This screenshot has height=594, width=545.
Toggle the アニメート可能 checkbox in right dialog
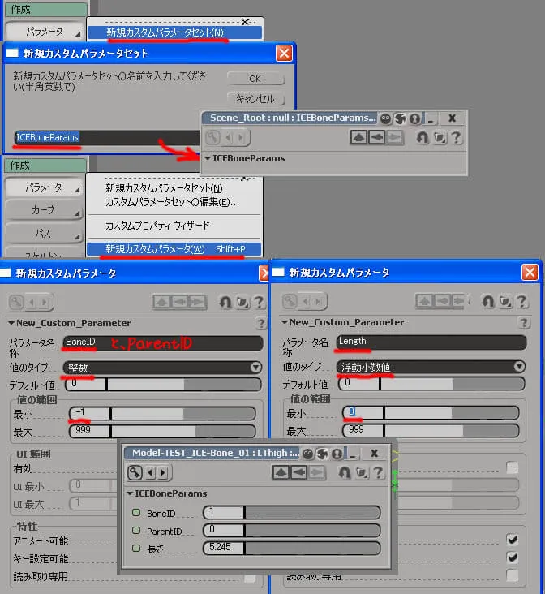[x=512, y=540]
